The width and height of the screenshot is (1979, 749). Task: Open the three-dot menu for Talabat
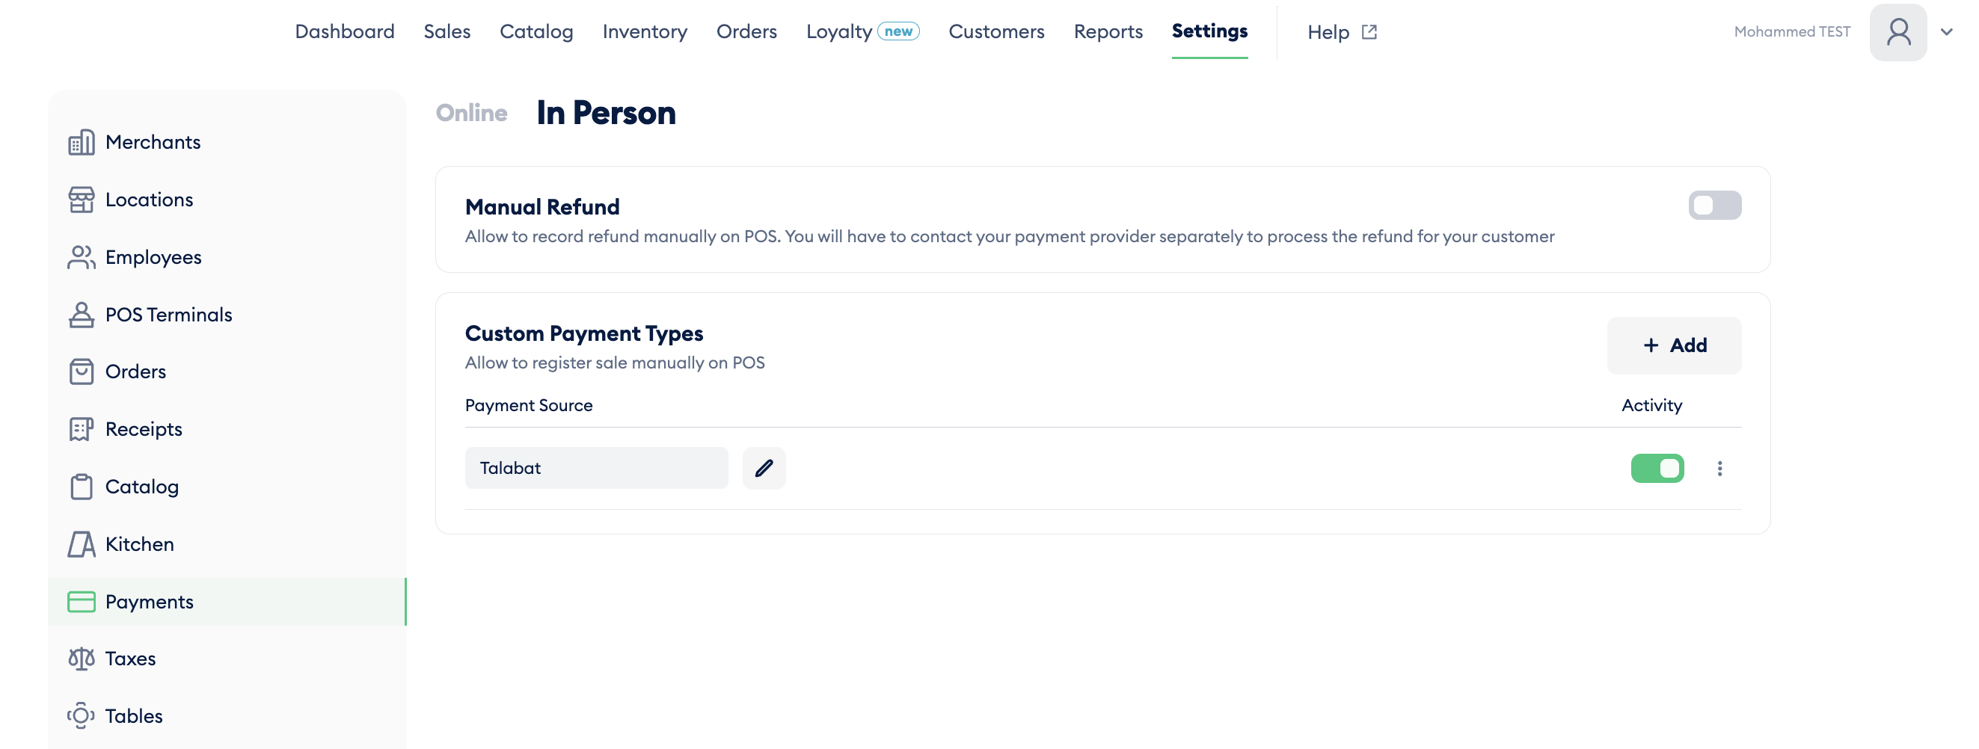click(x=1719, y=469)
